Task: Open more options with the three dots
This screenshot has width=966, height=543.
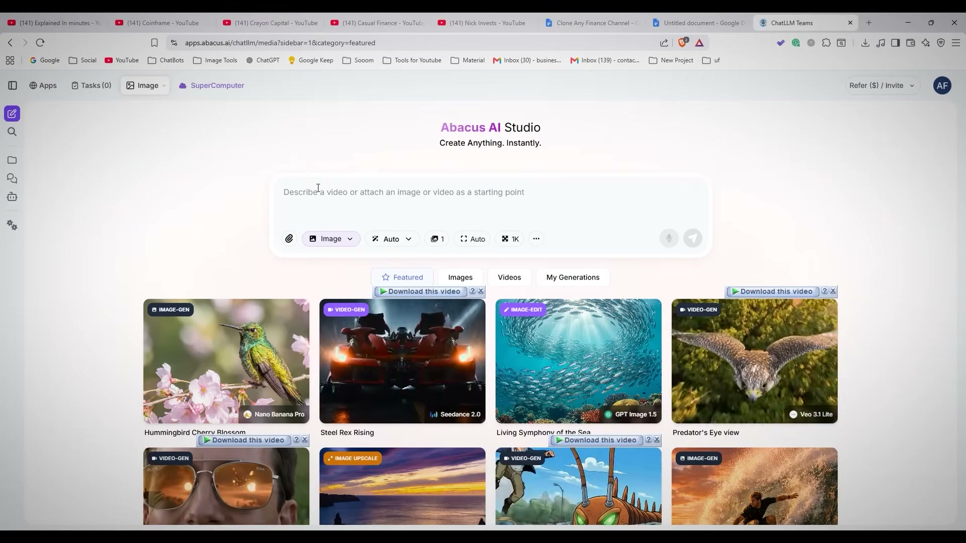Action: click(x=536, y=239)
